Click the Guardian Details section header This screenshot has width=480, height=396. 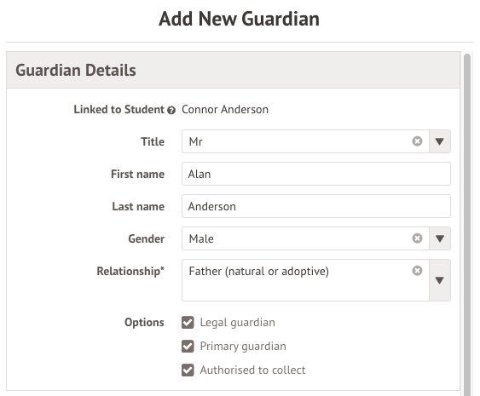(233, 70)
